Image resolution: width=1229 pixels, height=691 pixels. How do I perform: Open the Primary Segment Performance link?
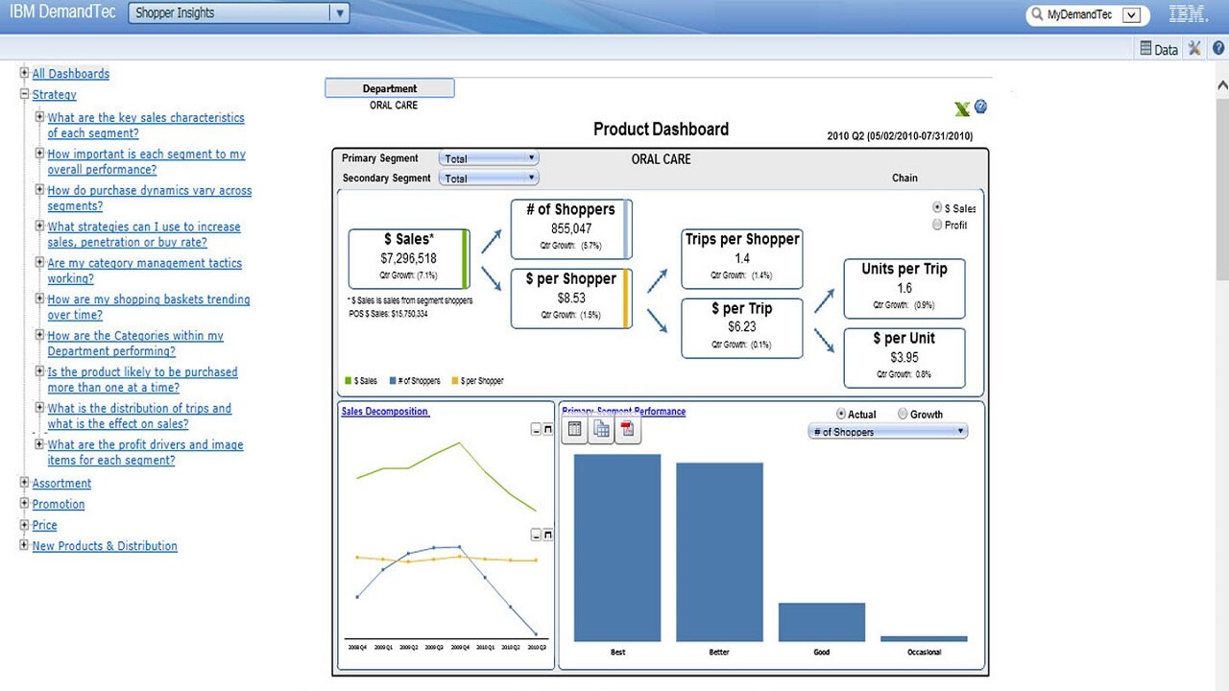(624, 412)
